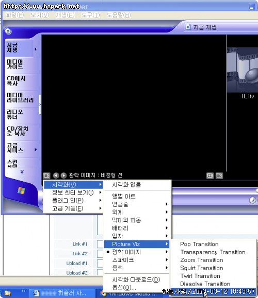
Task: Expand 막대와 파동 visualization submenu
Action: pos(137,220)
